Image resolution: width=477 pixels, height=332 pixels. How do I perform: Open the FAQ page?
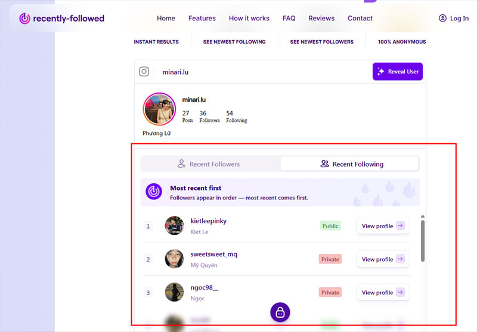(x=289, y=19)
